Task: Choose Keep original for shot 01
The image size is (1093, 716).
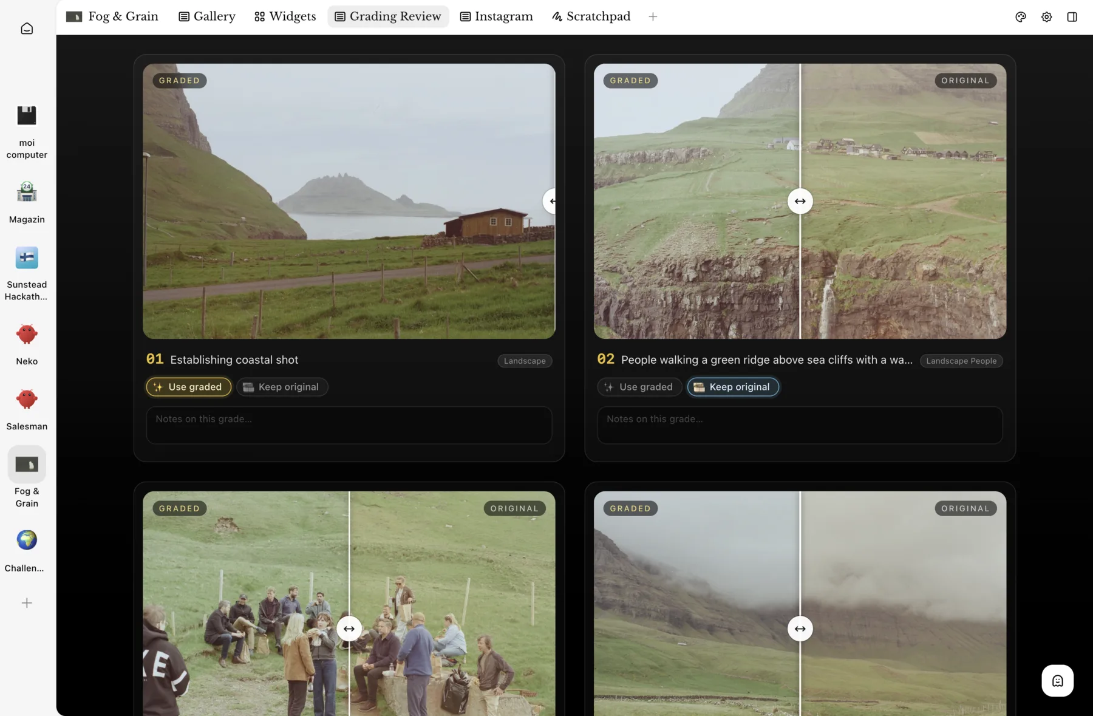Action: click(282, 387)
